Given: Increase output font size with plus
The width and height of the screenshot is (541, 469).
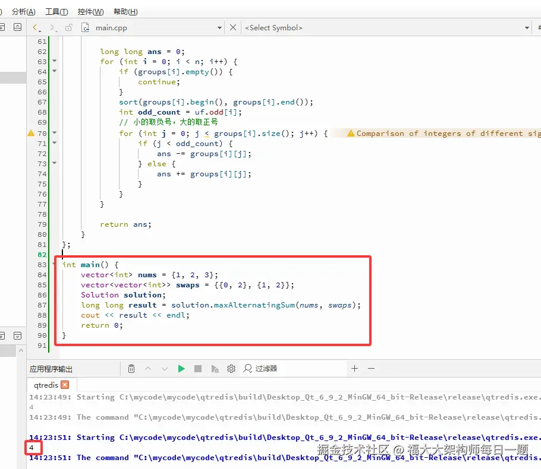Looking at the screenshot, I should [354, 369].
